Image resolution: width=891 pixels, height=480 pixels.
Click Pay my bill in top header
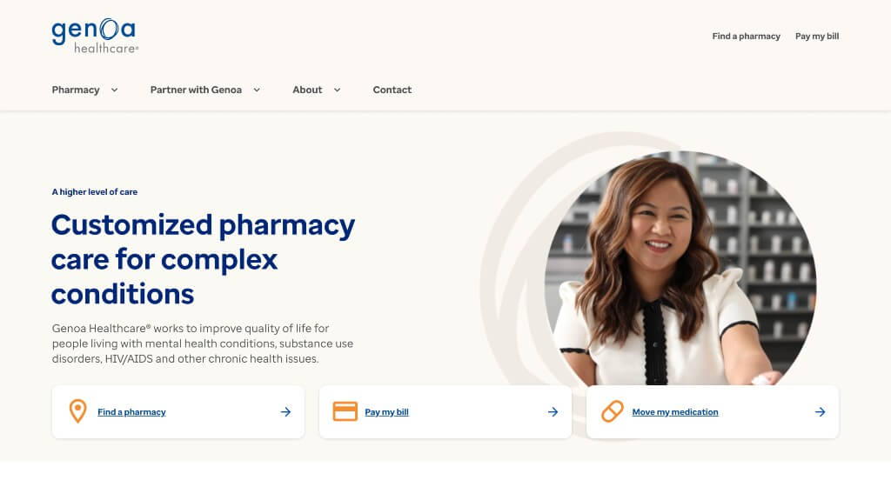point(817,37)
